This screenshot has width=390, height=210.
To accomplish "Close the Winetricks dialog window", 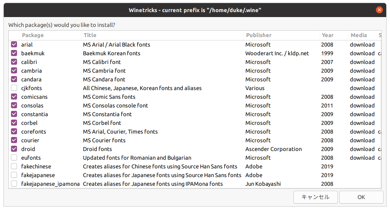I will click(x=379, y=10).
